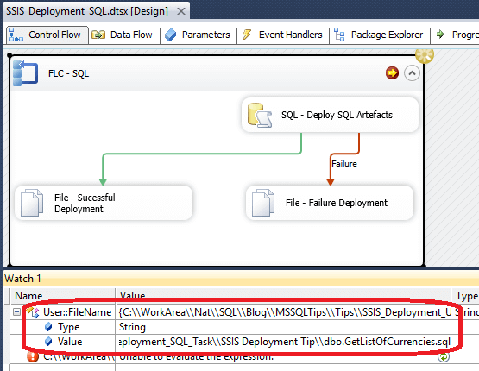Screen dimensions: 479x371
Task: Open the Parameters tab
Action: click(x=199, y=35)
